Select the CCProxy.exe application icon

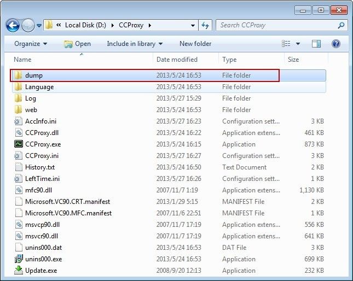click(x=19, y=144)
